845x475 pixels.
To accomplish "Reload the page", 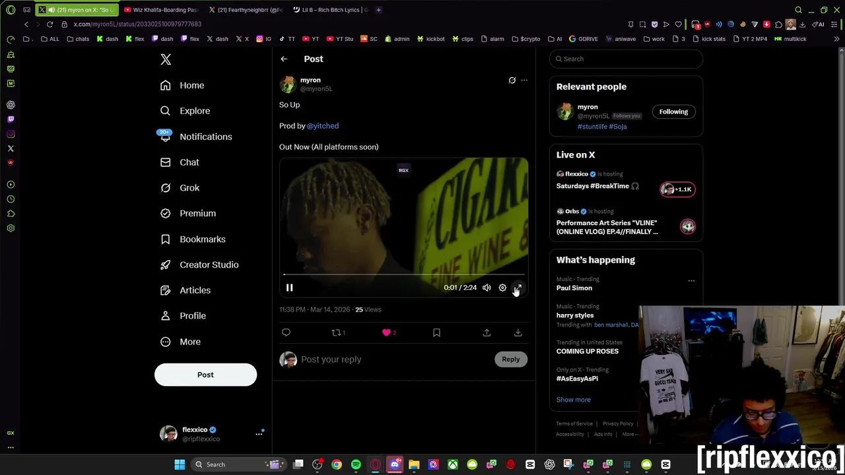I will tap(50, 24).
